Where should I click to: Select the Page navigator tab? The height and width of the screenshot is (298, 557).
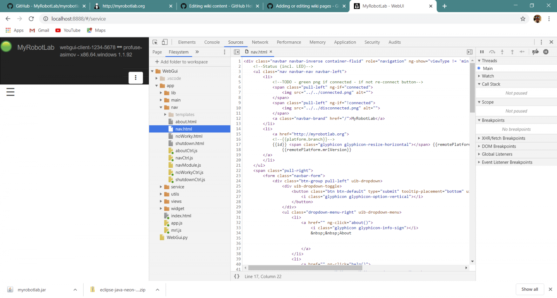coord(157,52)
